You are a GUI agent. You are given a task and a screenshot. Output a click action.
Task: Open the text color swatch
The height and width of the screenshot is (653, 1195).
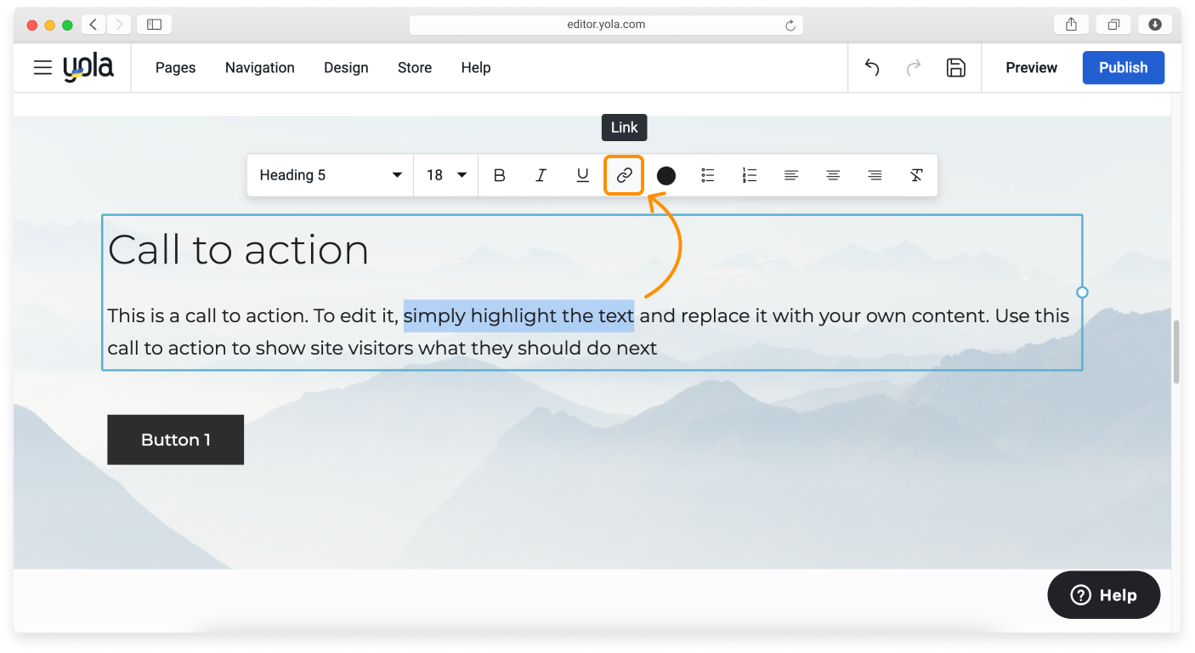(666, 175)
